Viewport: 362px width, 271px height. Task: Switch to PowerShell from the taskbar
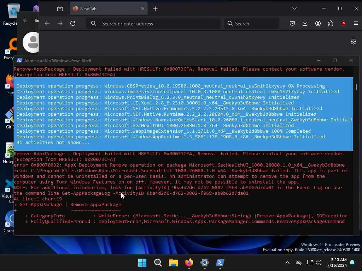[x=220, y=263]
